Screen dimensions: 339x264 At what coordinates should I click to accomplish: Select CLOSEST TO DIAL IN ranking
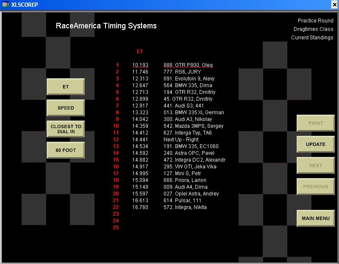coord(65,129)
